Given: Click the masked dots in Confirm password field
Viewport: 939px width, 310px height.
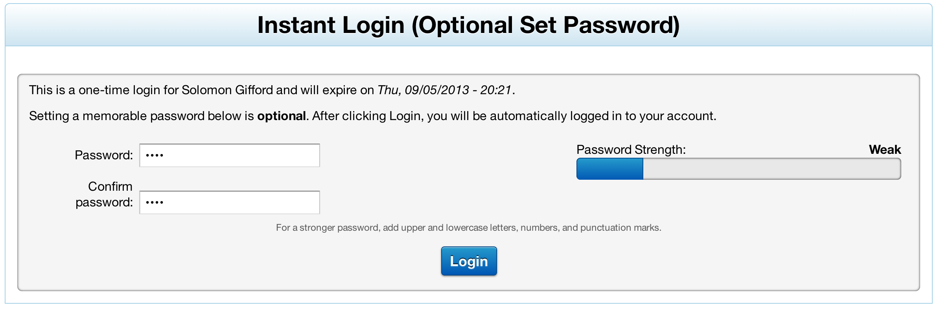Looking at the screenshot, I should pos(155,202).
